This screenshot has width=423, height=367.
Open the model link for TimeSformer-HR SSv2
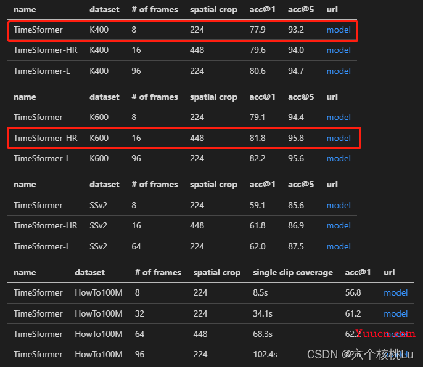pos(339,225)
